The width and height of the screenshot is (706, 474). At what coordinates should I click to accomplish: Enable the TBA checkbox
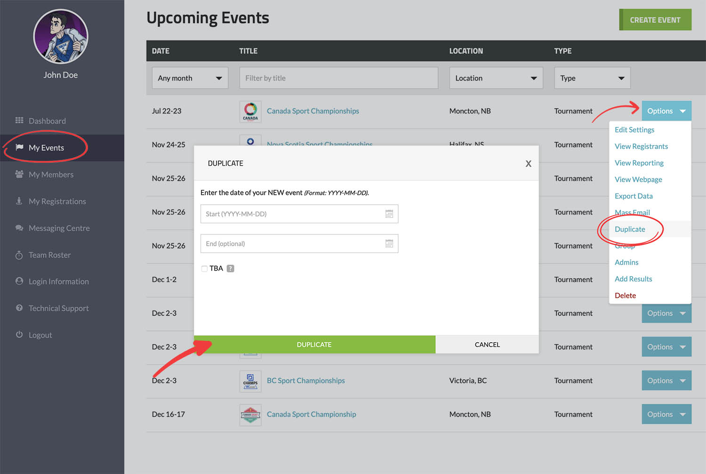coord(204,269)
